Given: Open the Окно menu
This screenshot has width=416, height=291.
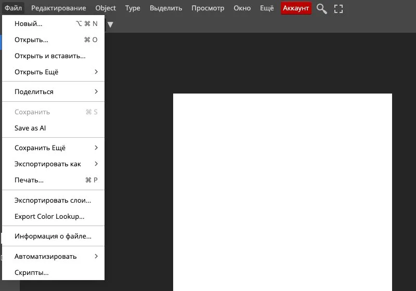Looking at the screenshot, I should tap(242, 8).
